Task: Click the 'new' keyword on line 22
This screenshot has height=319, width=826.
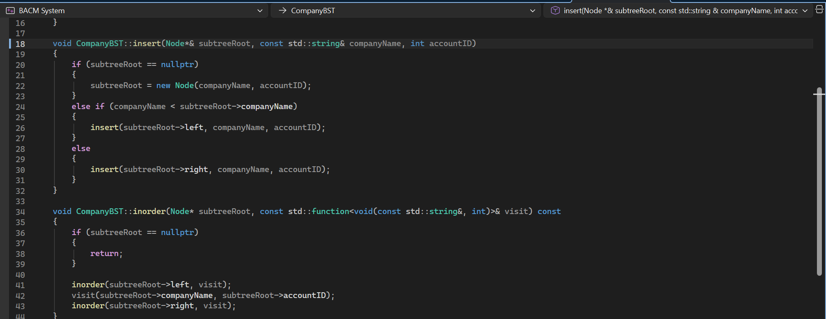Action: pos(163,85)
